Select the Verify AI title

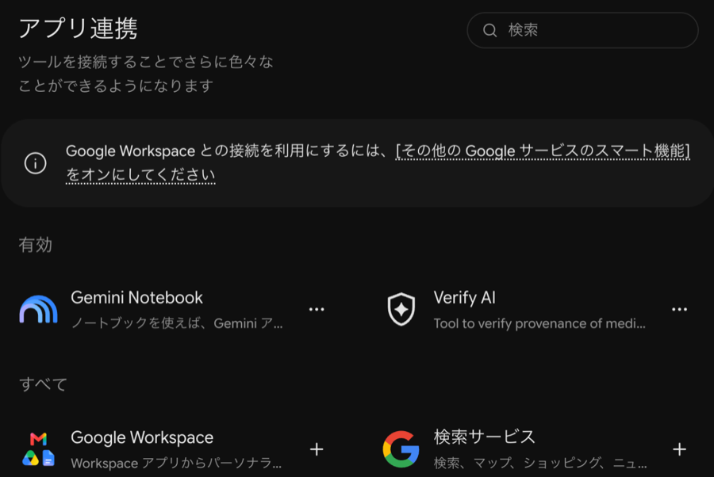pyautogui.click(x=464, y=298)
